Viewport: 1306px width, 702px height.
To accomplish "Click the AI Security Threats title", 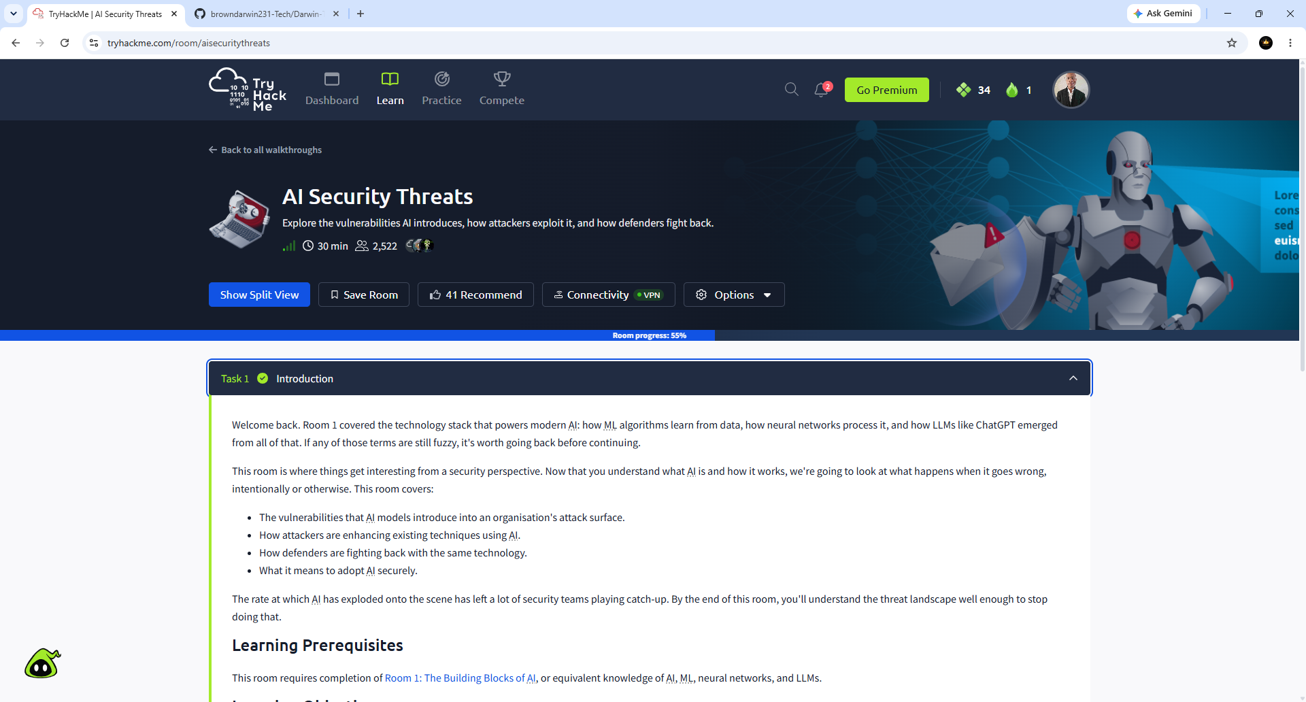I will pyautogui.click(x=378, y=197).
